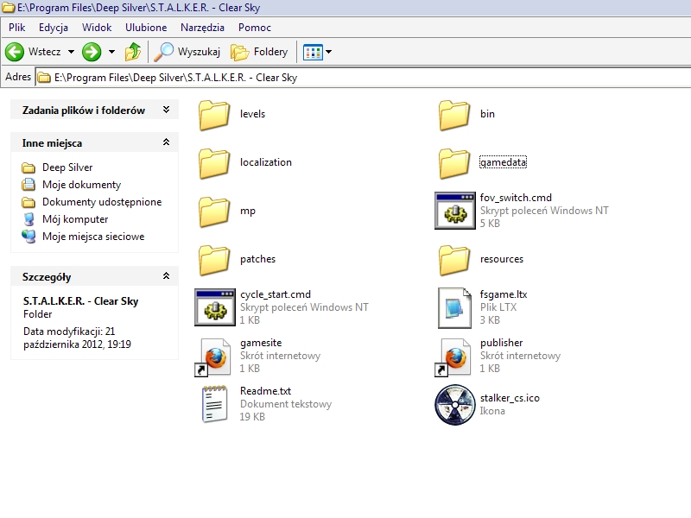Click the green Wstecz back arrow icon
Viewport: 691px width, 518px height.
(x=15, y=52)
